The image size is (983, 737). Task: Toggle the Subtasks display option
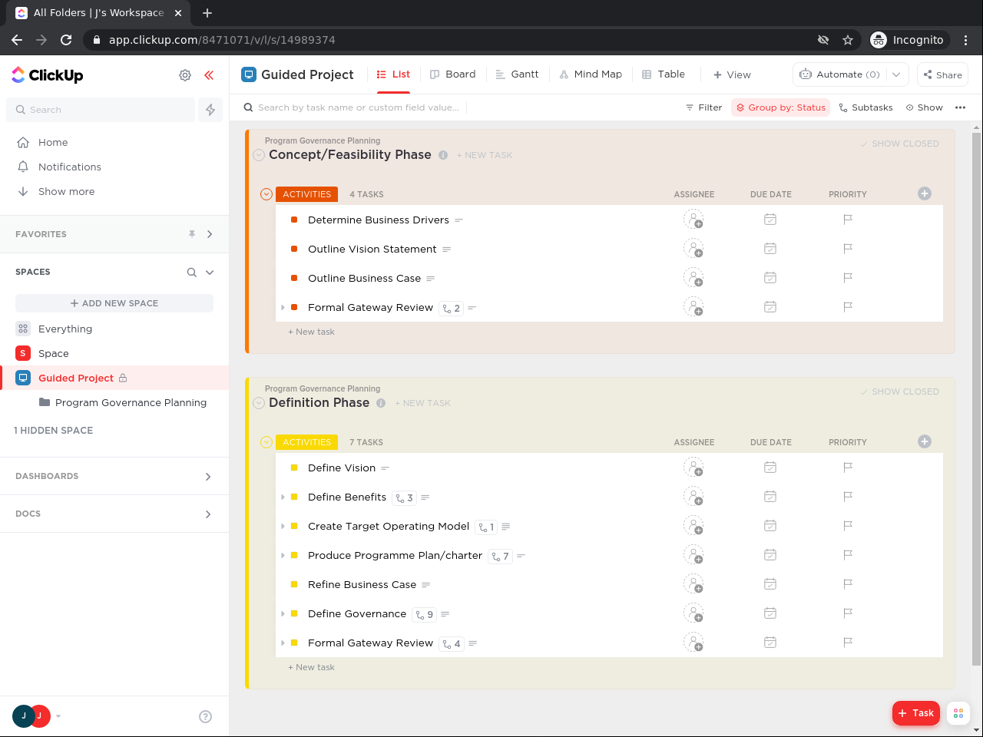[x=866, y=107]
